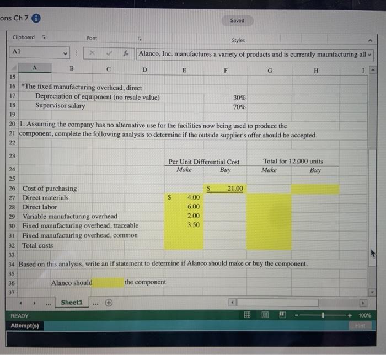Select the 21.00 cost of purchasing cell
This screenshot has height=355, width=386.
(225, 189)
